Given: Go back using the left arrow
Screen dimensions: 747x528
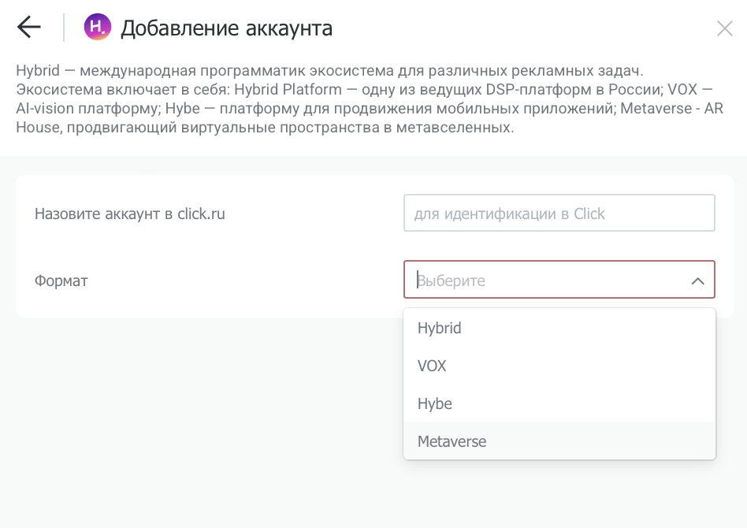Looking at the screenshot, I should [x=29, y=27].
